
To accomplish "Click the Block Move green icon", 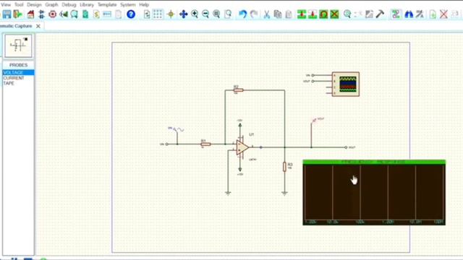I will (x=313, y=14).
